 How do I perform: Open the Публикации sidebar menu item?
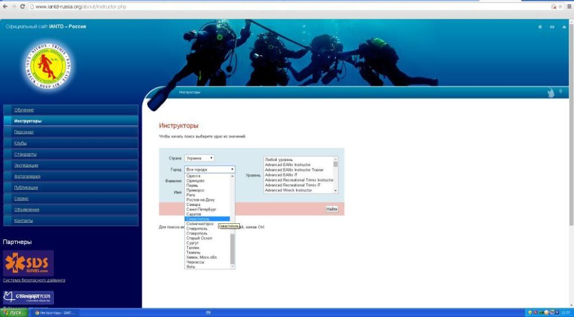(71, 187)
